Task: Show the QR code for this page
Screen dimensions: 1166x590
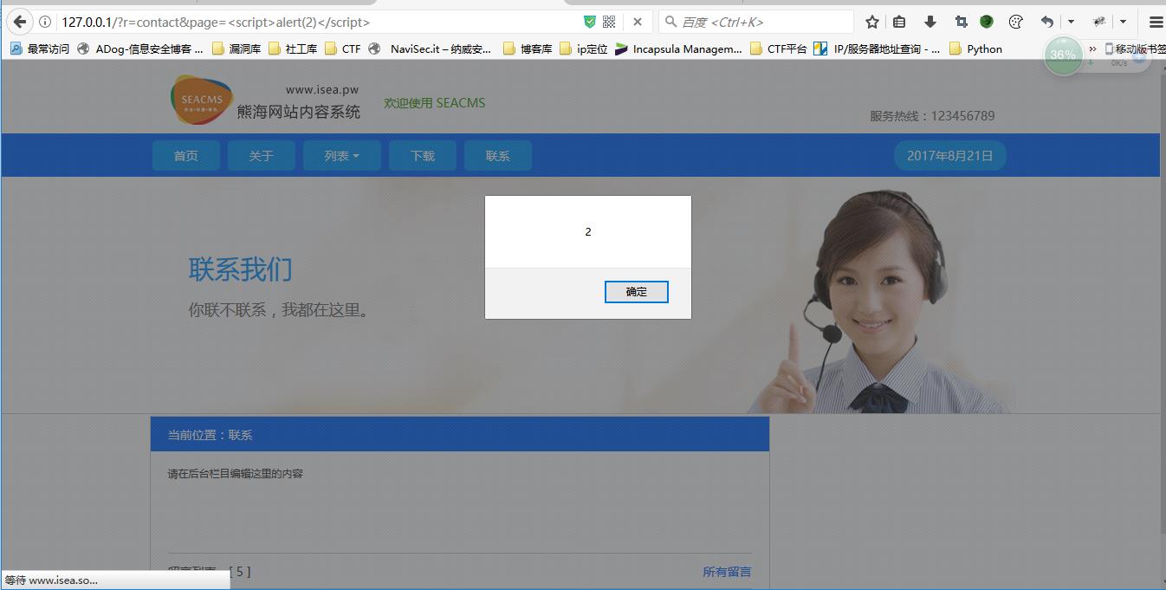Action: (609, 22)
